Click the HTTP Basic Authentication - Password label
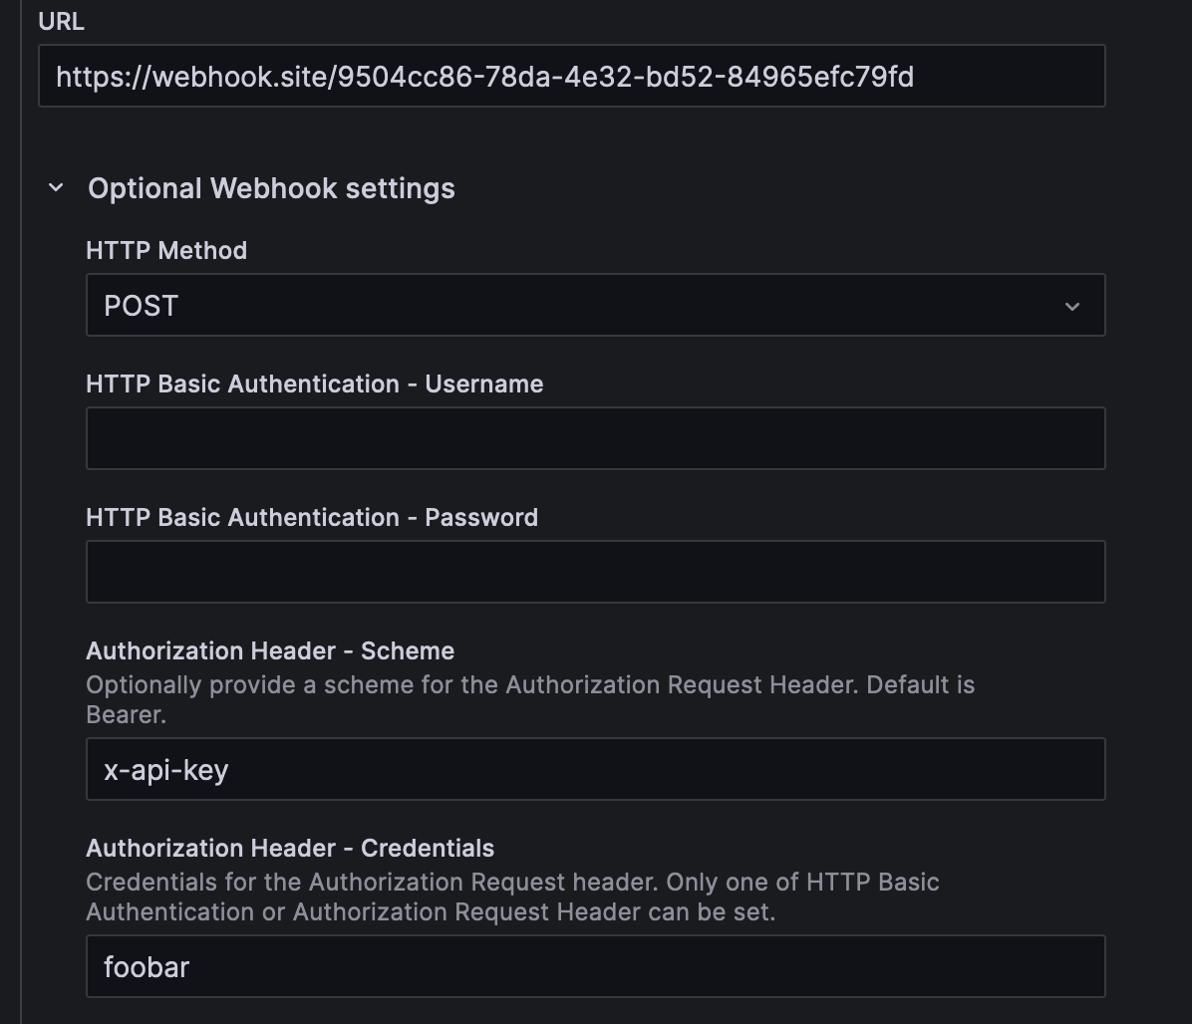The height and width of the screenshot is (1024, 1192). coord(312,517)
